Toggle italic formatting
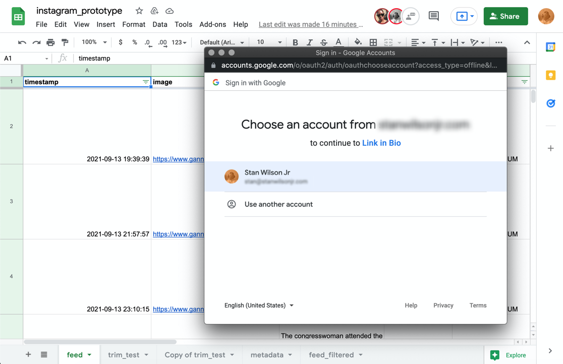Image resolution: width=563 pixels, height=364 pixels. pos(309,42)
